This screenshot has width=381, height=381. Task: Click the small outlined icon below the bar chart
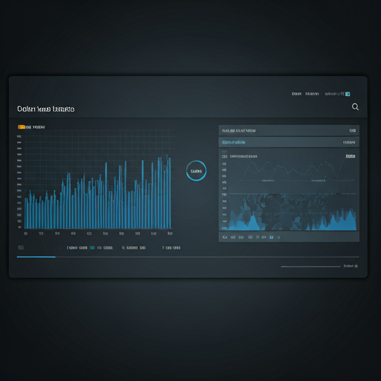[21, 248]
